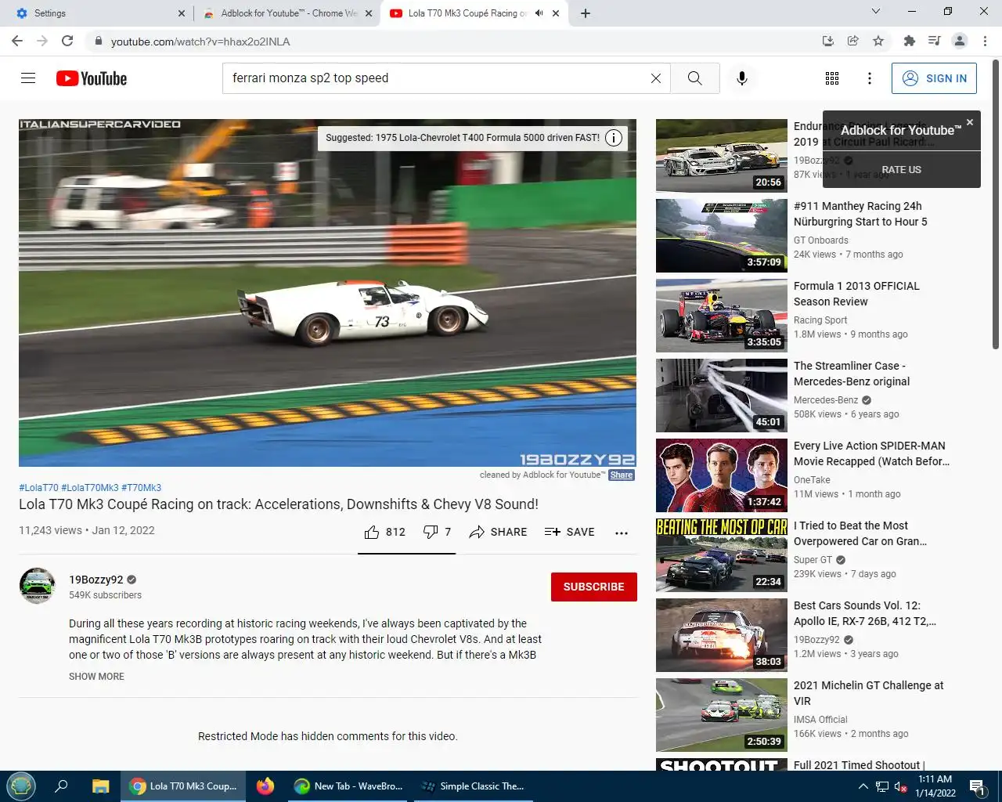Open the Chrome extensions puzzle icon
This screenshot has height=802, width=1002.
coord(909,41)
